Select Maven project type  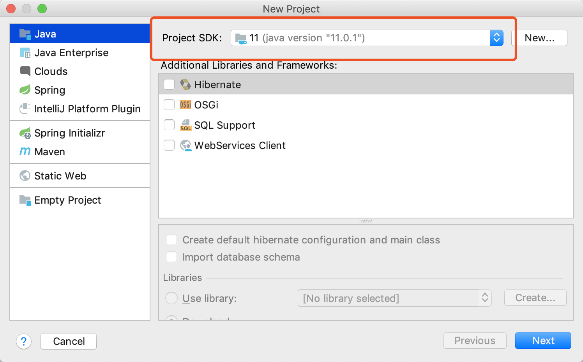point(80,152)
